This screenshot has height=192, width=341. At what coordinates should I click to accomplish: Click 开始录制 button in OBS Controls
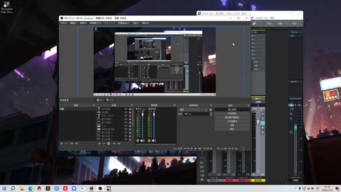tap(232, 113)
